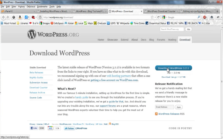Click the Go search button
223x139 pixels.
click(x=188, y=29)
